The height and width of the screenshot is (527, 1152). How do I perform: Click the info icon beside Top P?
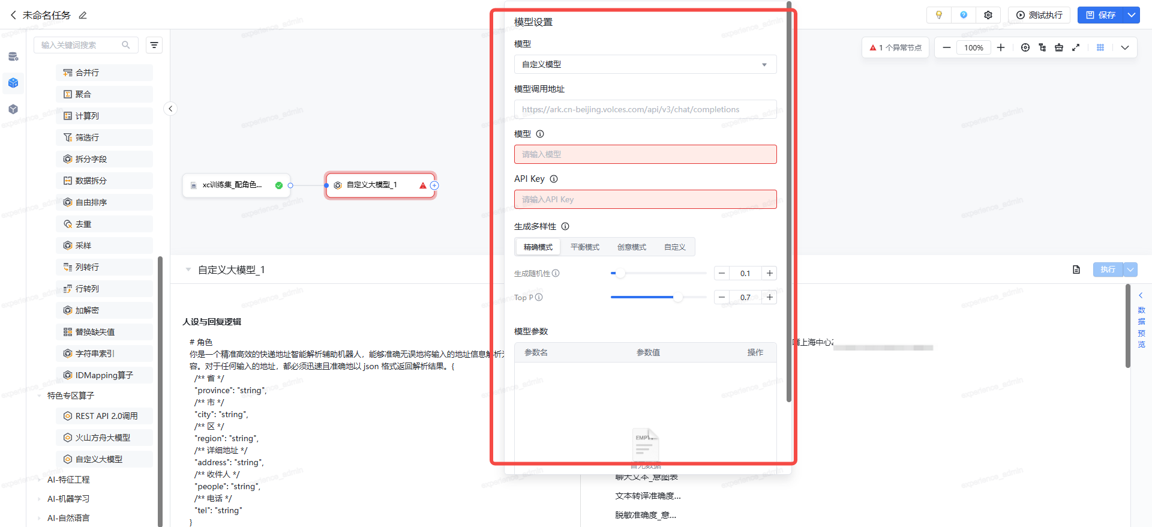tap(539, 297)
